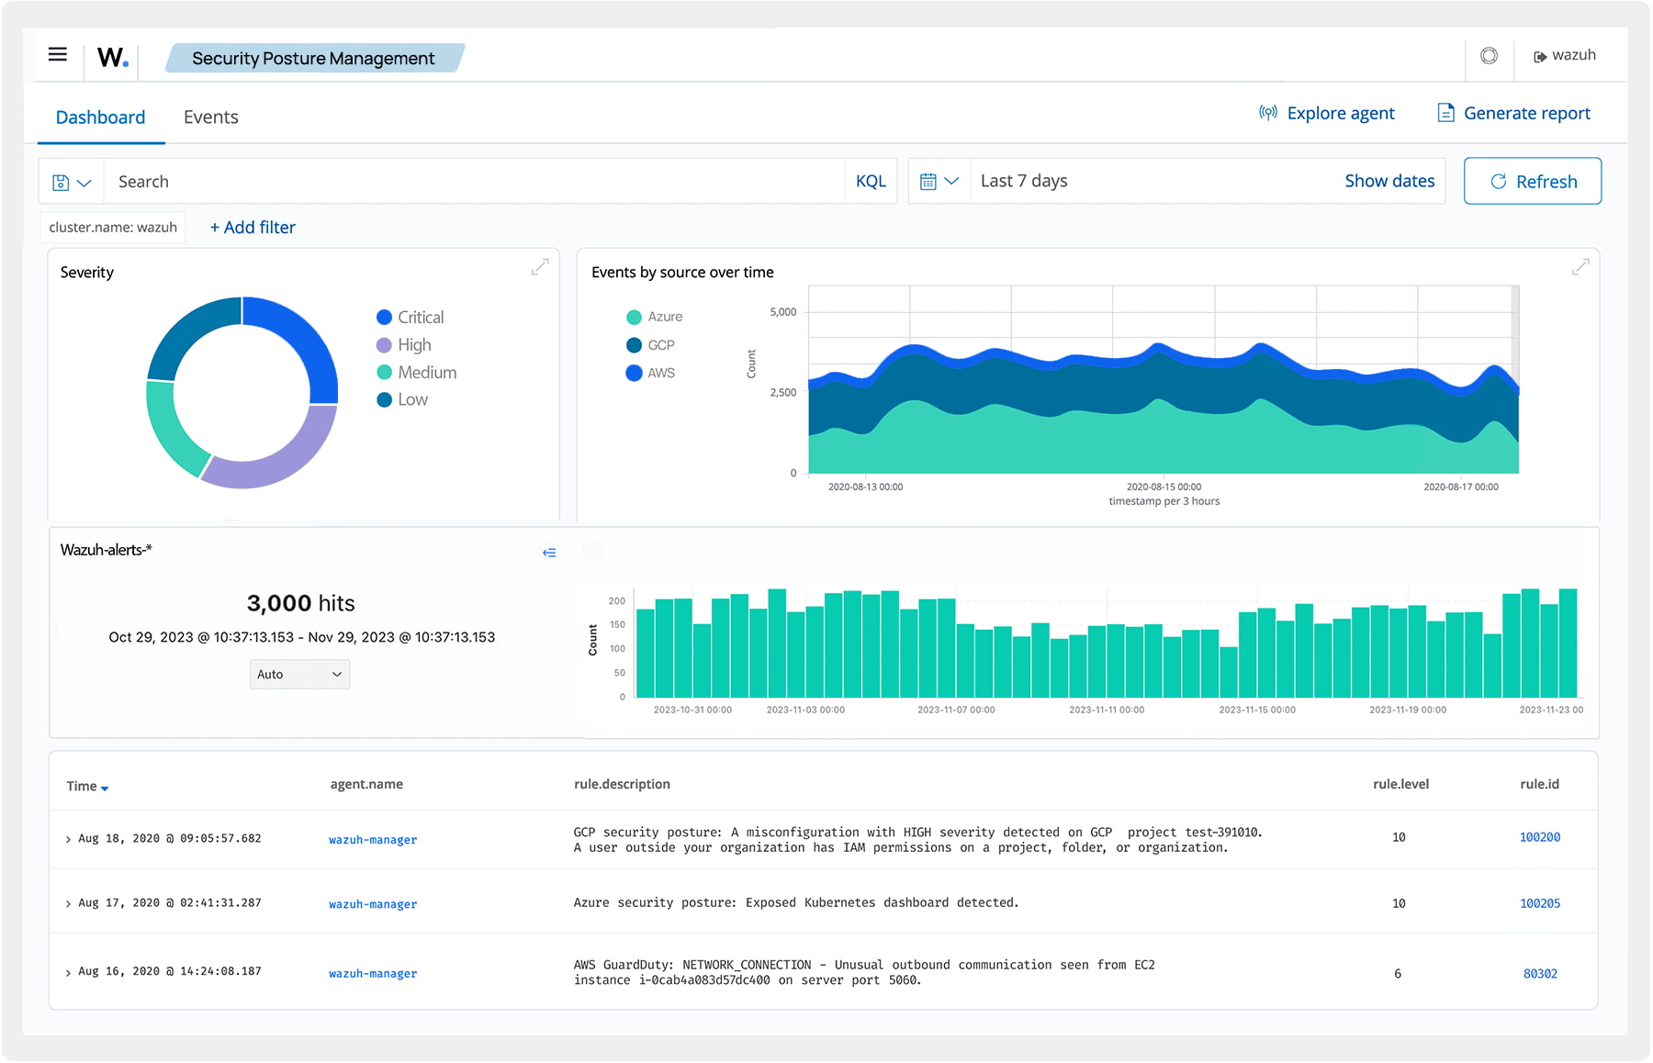This screenshot has height=1063, width=1653.
Task: Open the hamburger navigation menu
Action: [57, 55]
